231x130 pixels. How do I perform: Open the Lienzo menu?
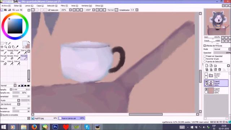[29, 6]
